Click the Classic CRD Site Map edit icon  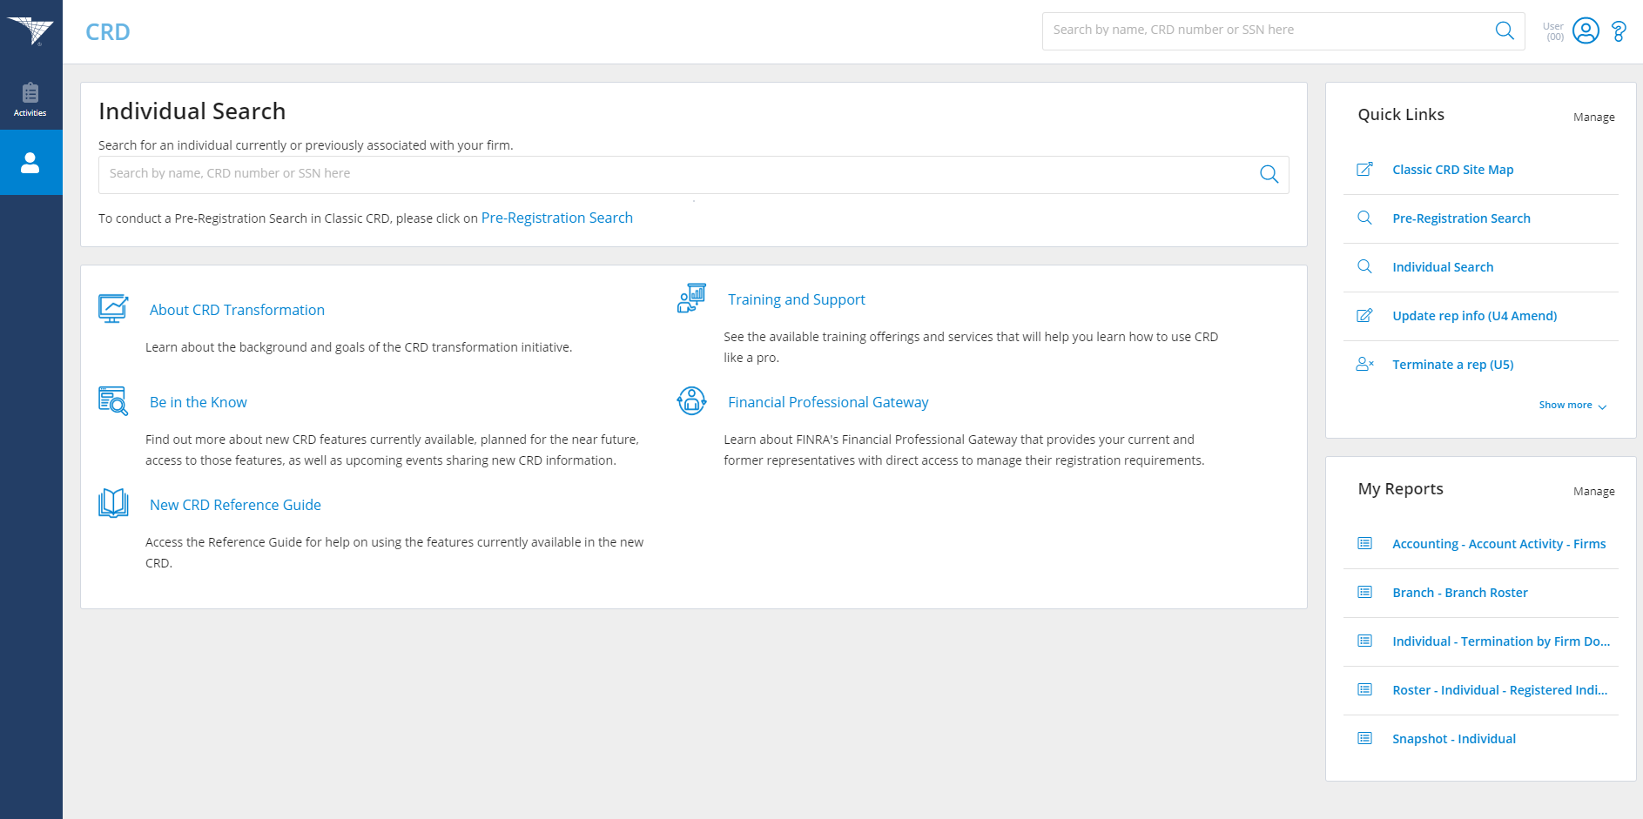click(1364, 169)
